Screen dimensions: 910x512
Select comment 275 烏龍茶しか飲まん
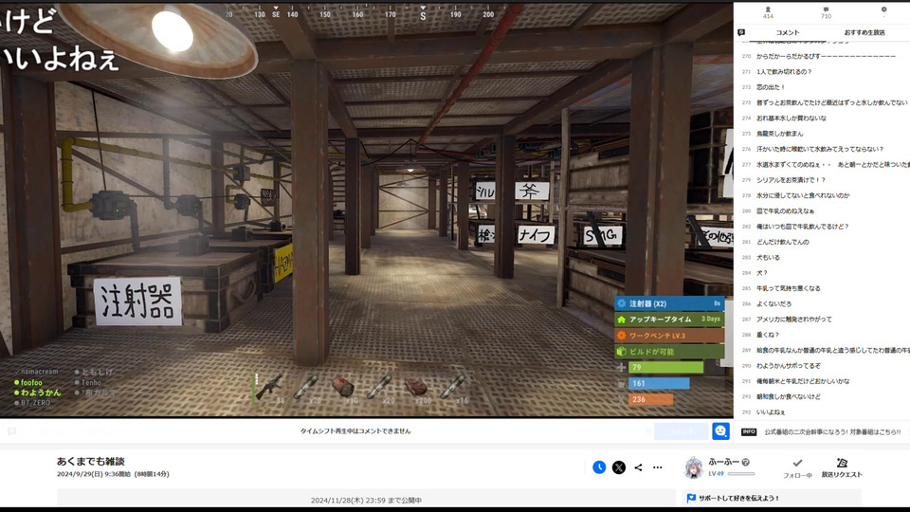pos(779,134)
